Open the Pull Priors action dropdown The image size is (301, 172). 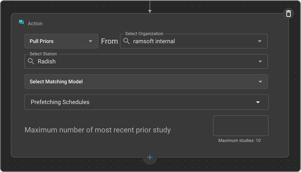point(61,41)
